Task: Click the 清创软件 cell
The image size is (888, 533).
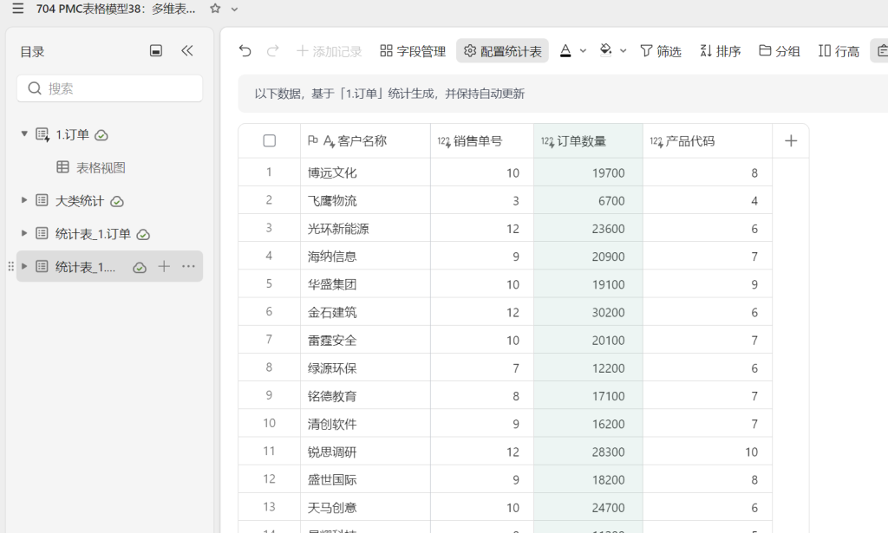Action: click(365, 424)
